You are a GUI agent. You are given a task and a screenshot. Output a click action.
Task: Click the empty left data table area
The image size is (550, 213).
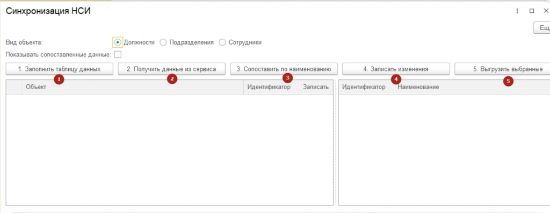(x=169, y=150)
